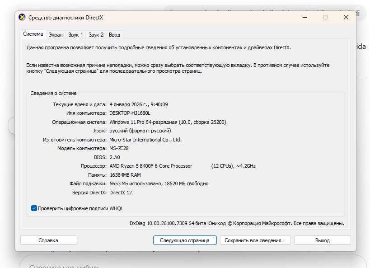The width and height of the screenshot is (370, 268).
Task: Click the Справка button
Action: pyautogui.click(x=49, y=240)
